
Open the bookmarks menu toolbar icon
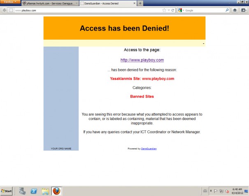coord(244,10)
